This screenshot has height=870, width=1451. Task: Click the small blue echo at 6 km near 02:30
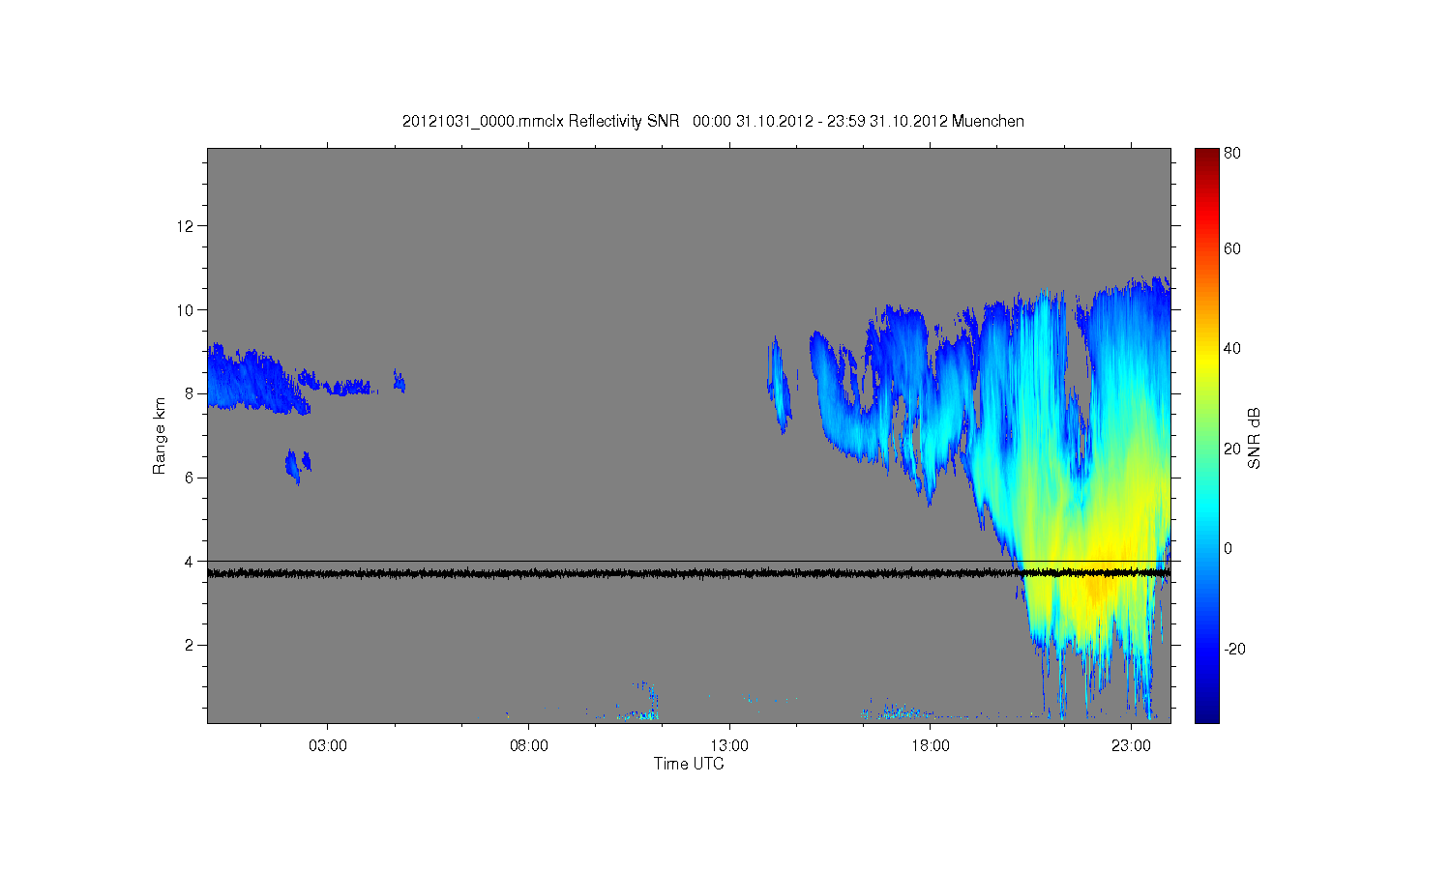[x=297, y=466]
